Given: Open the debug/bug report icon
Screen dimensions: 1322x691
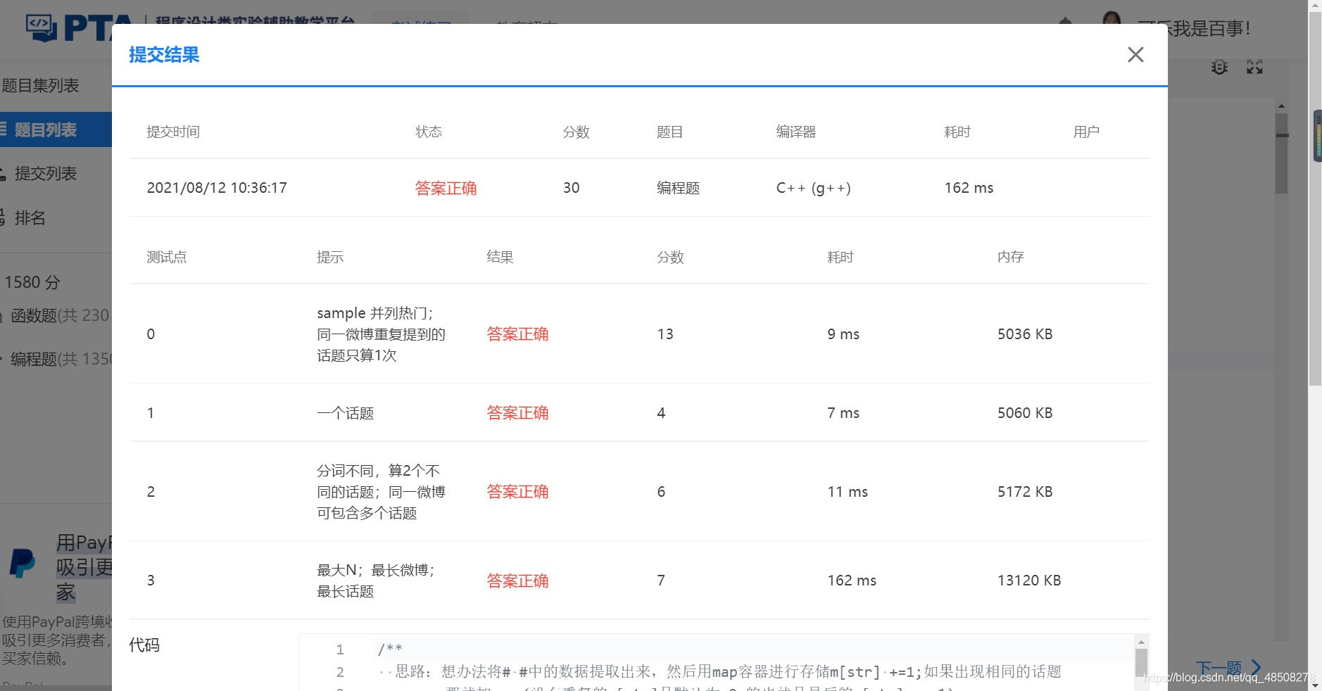Looking at the screenshot, I should click(x=1218, y=67).
